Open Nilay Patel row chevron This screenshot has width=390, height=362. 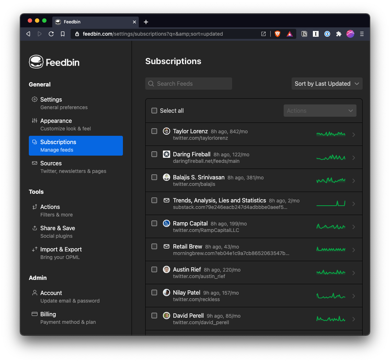(x=354, y=296)
